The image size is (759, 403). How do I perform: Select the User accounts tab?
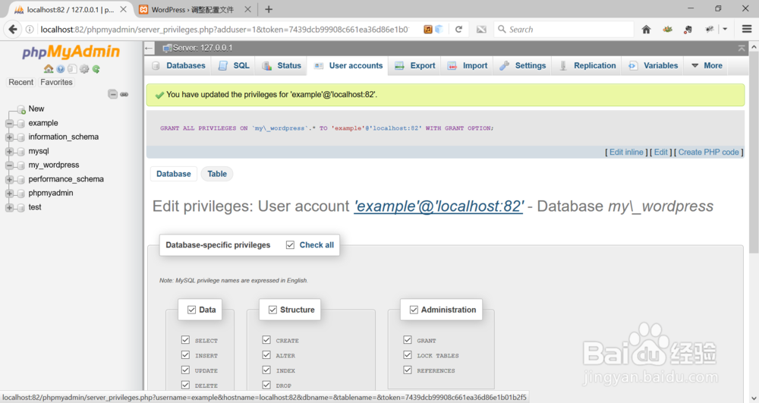tap(348, 66)
